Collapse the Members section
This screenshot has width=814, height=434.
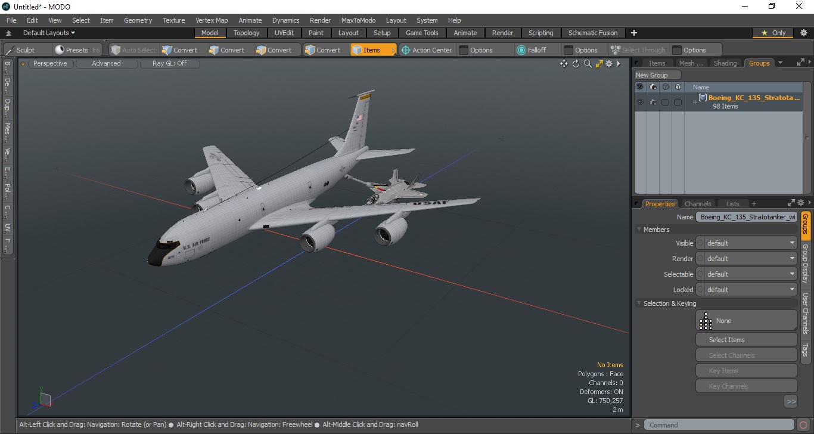(639, 230)
